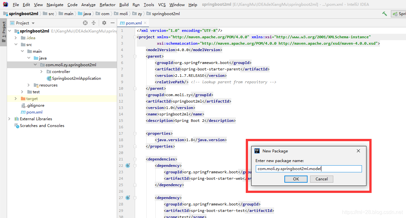The height and width of the screenshot is (218, 406).
Task: Click the locate current file target icon
Action: 85,23
